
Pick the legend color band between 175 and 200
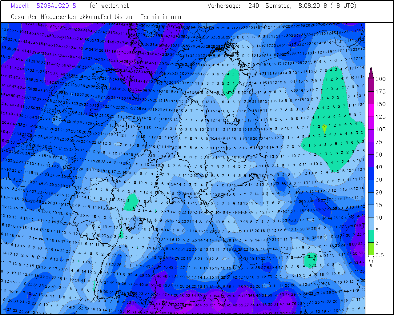(x=371, y=85)
